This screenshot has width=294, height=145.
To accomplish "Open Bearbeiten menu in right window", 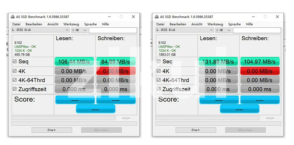I will pos(178,24).
